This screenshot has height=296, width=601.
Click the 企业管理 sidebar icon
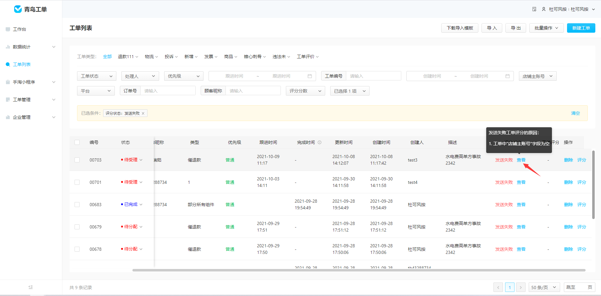tap(8, 117)
